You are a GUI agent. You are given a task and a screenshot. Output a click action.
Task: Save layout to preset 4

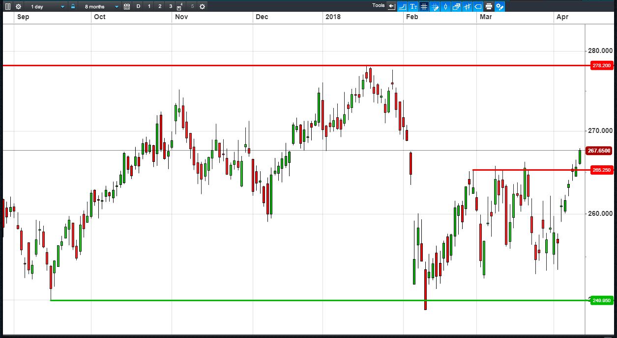180,7
